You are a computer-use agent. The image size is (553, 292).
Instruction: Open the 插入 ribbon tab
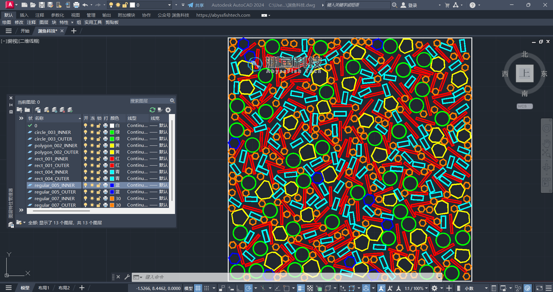24,15
